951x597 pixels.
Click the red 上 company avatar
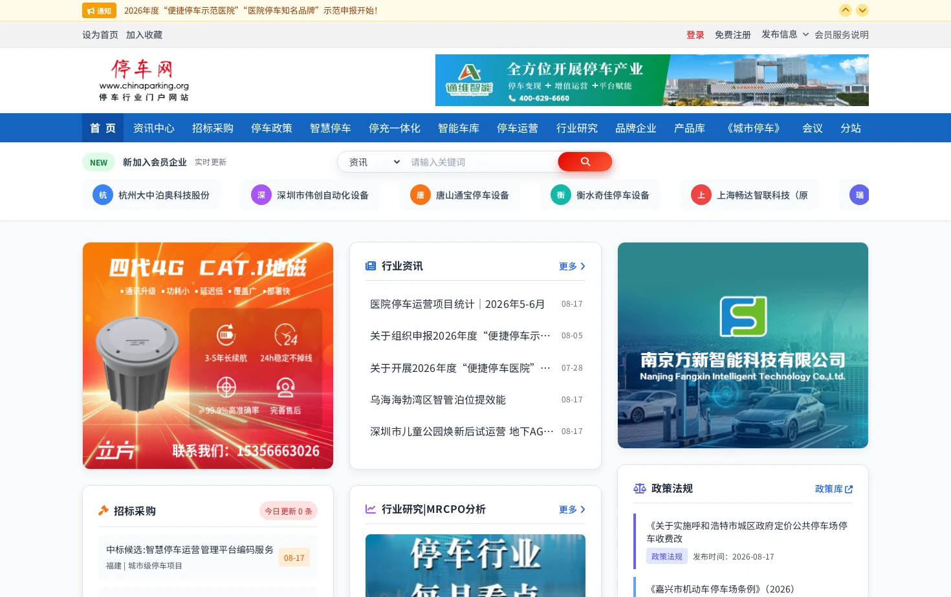701,195
